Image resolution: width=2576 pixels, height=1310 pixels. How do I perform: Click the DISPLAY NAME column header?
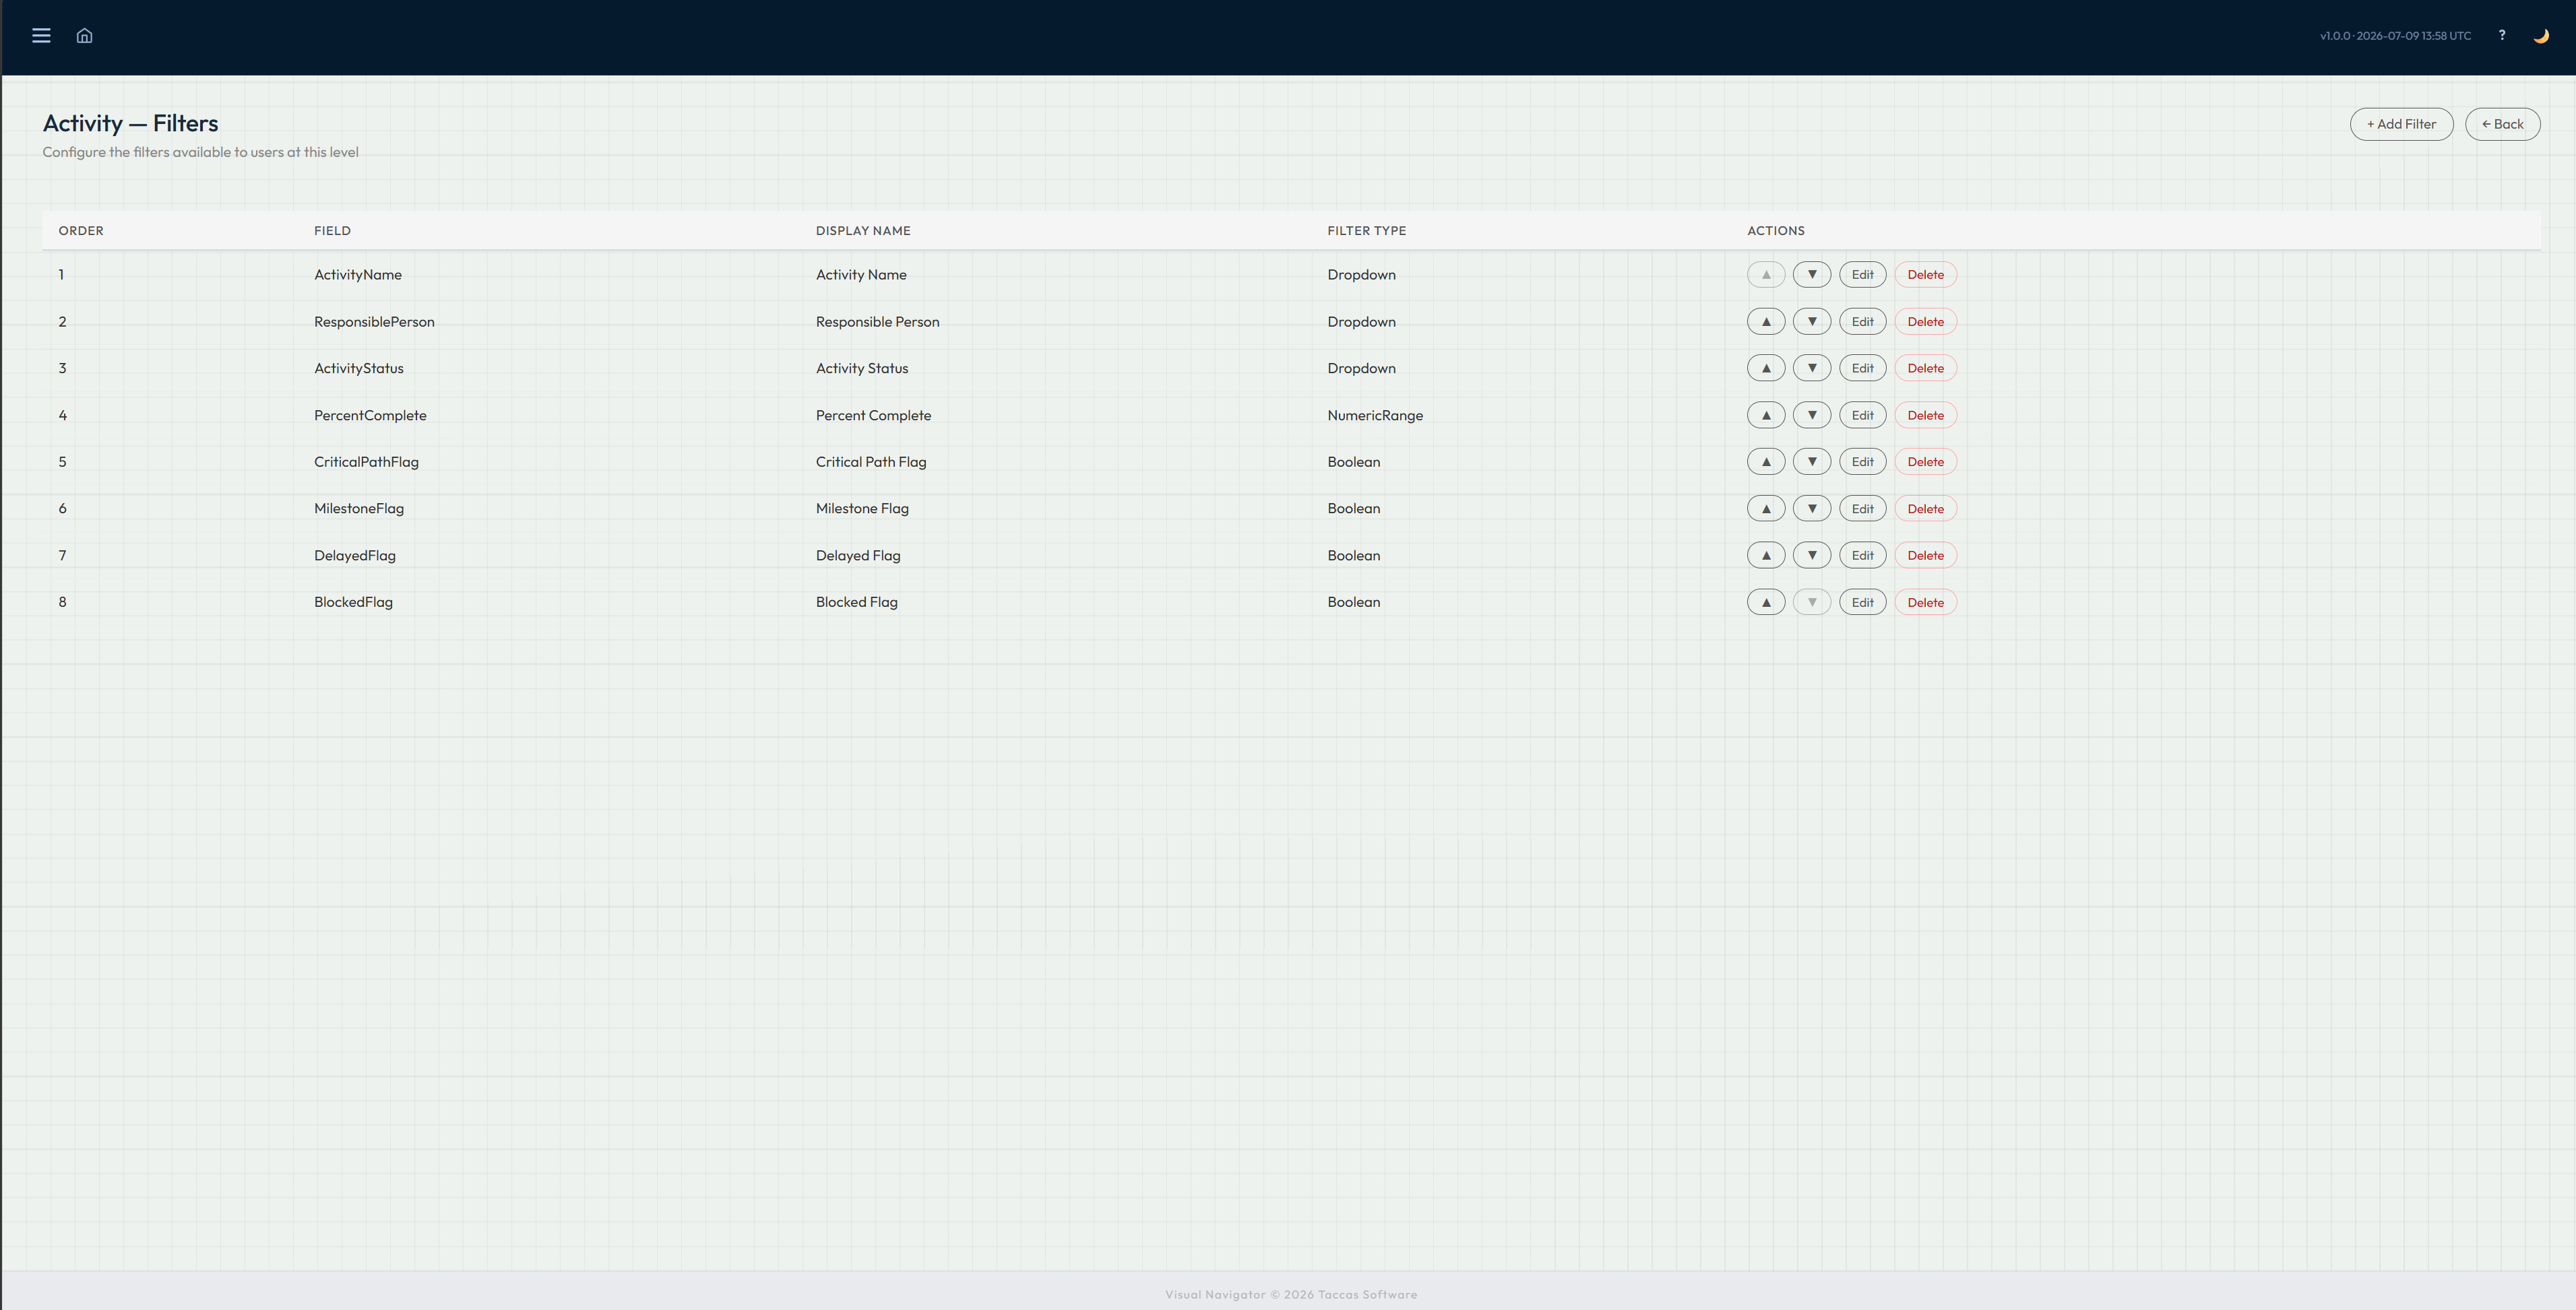pos(863,231)
